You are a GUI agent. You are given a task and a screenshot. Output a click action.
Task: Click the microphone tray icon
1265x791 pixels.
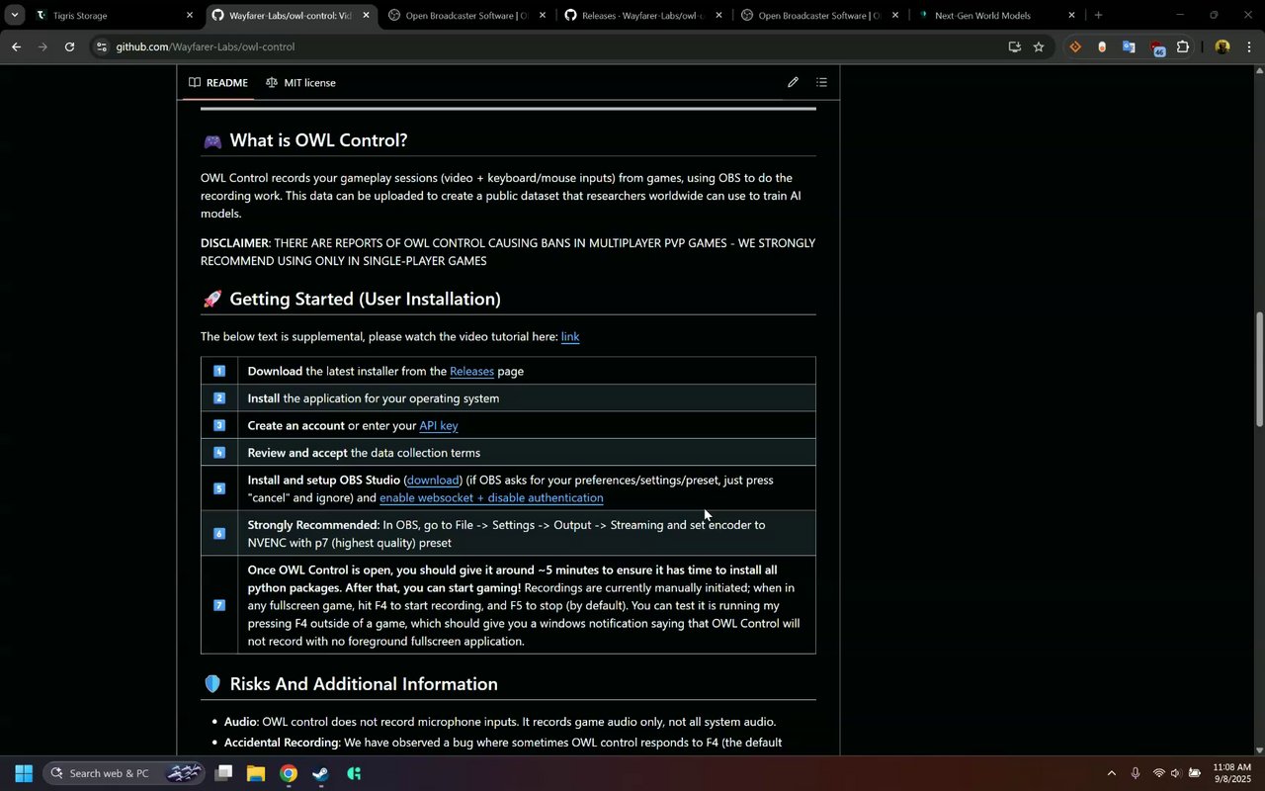1136,773
